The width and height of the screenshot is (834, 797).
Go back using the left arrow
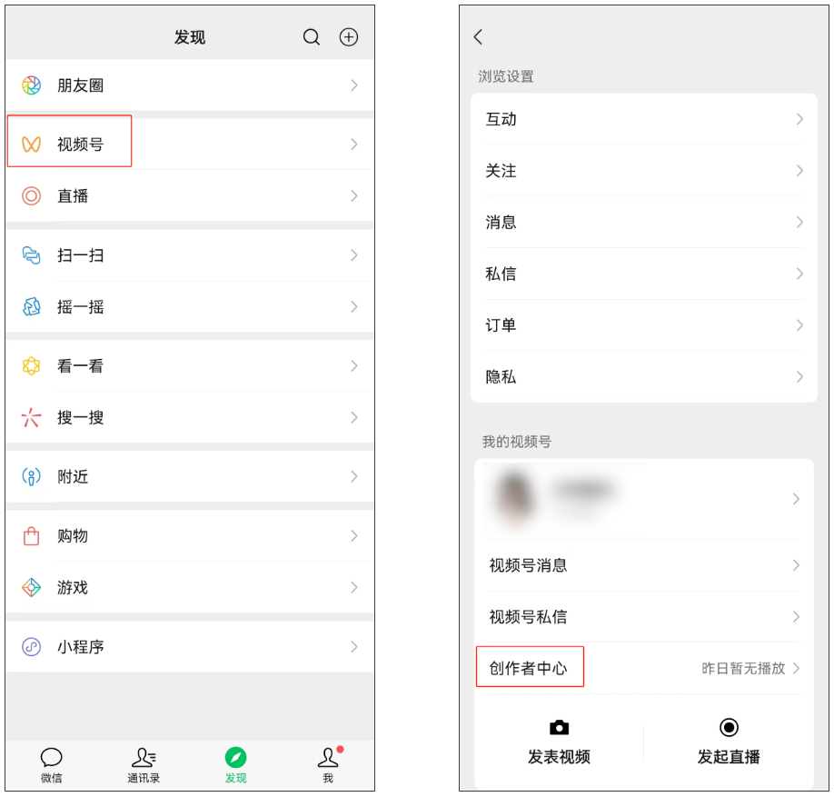click(x=478, y=36)
